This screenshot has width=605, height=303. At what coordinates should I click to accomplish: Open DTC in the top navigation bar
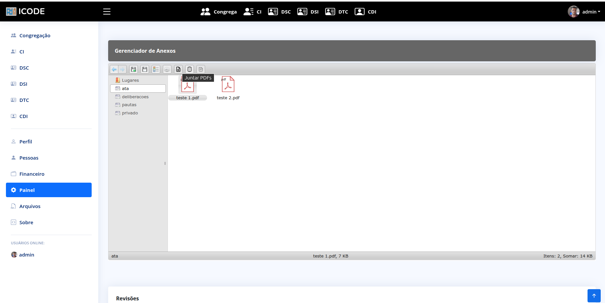(x=337, y=12)
